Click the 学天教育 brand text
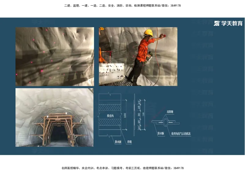Image resolution: width=245 pixels, height=173 pixels. click(232, 23)
